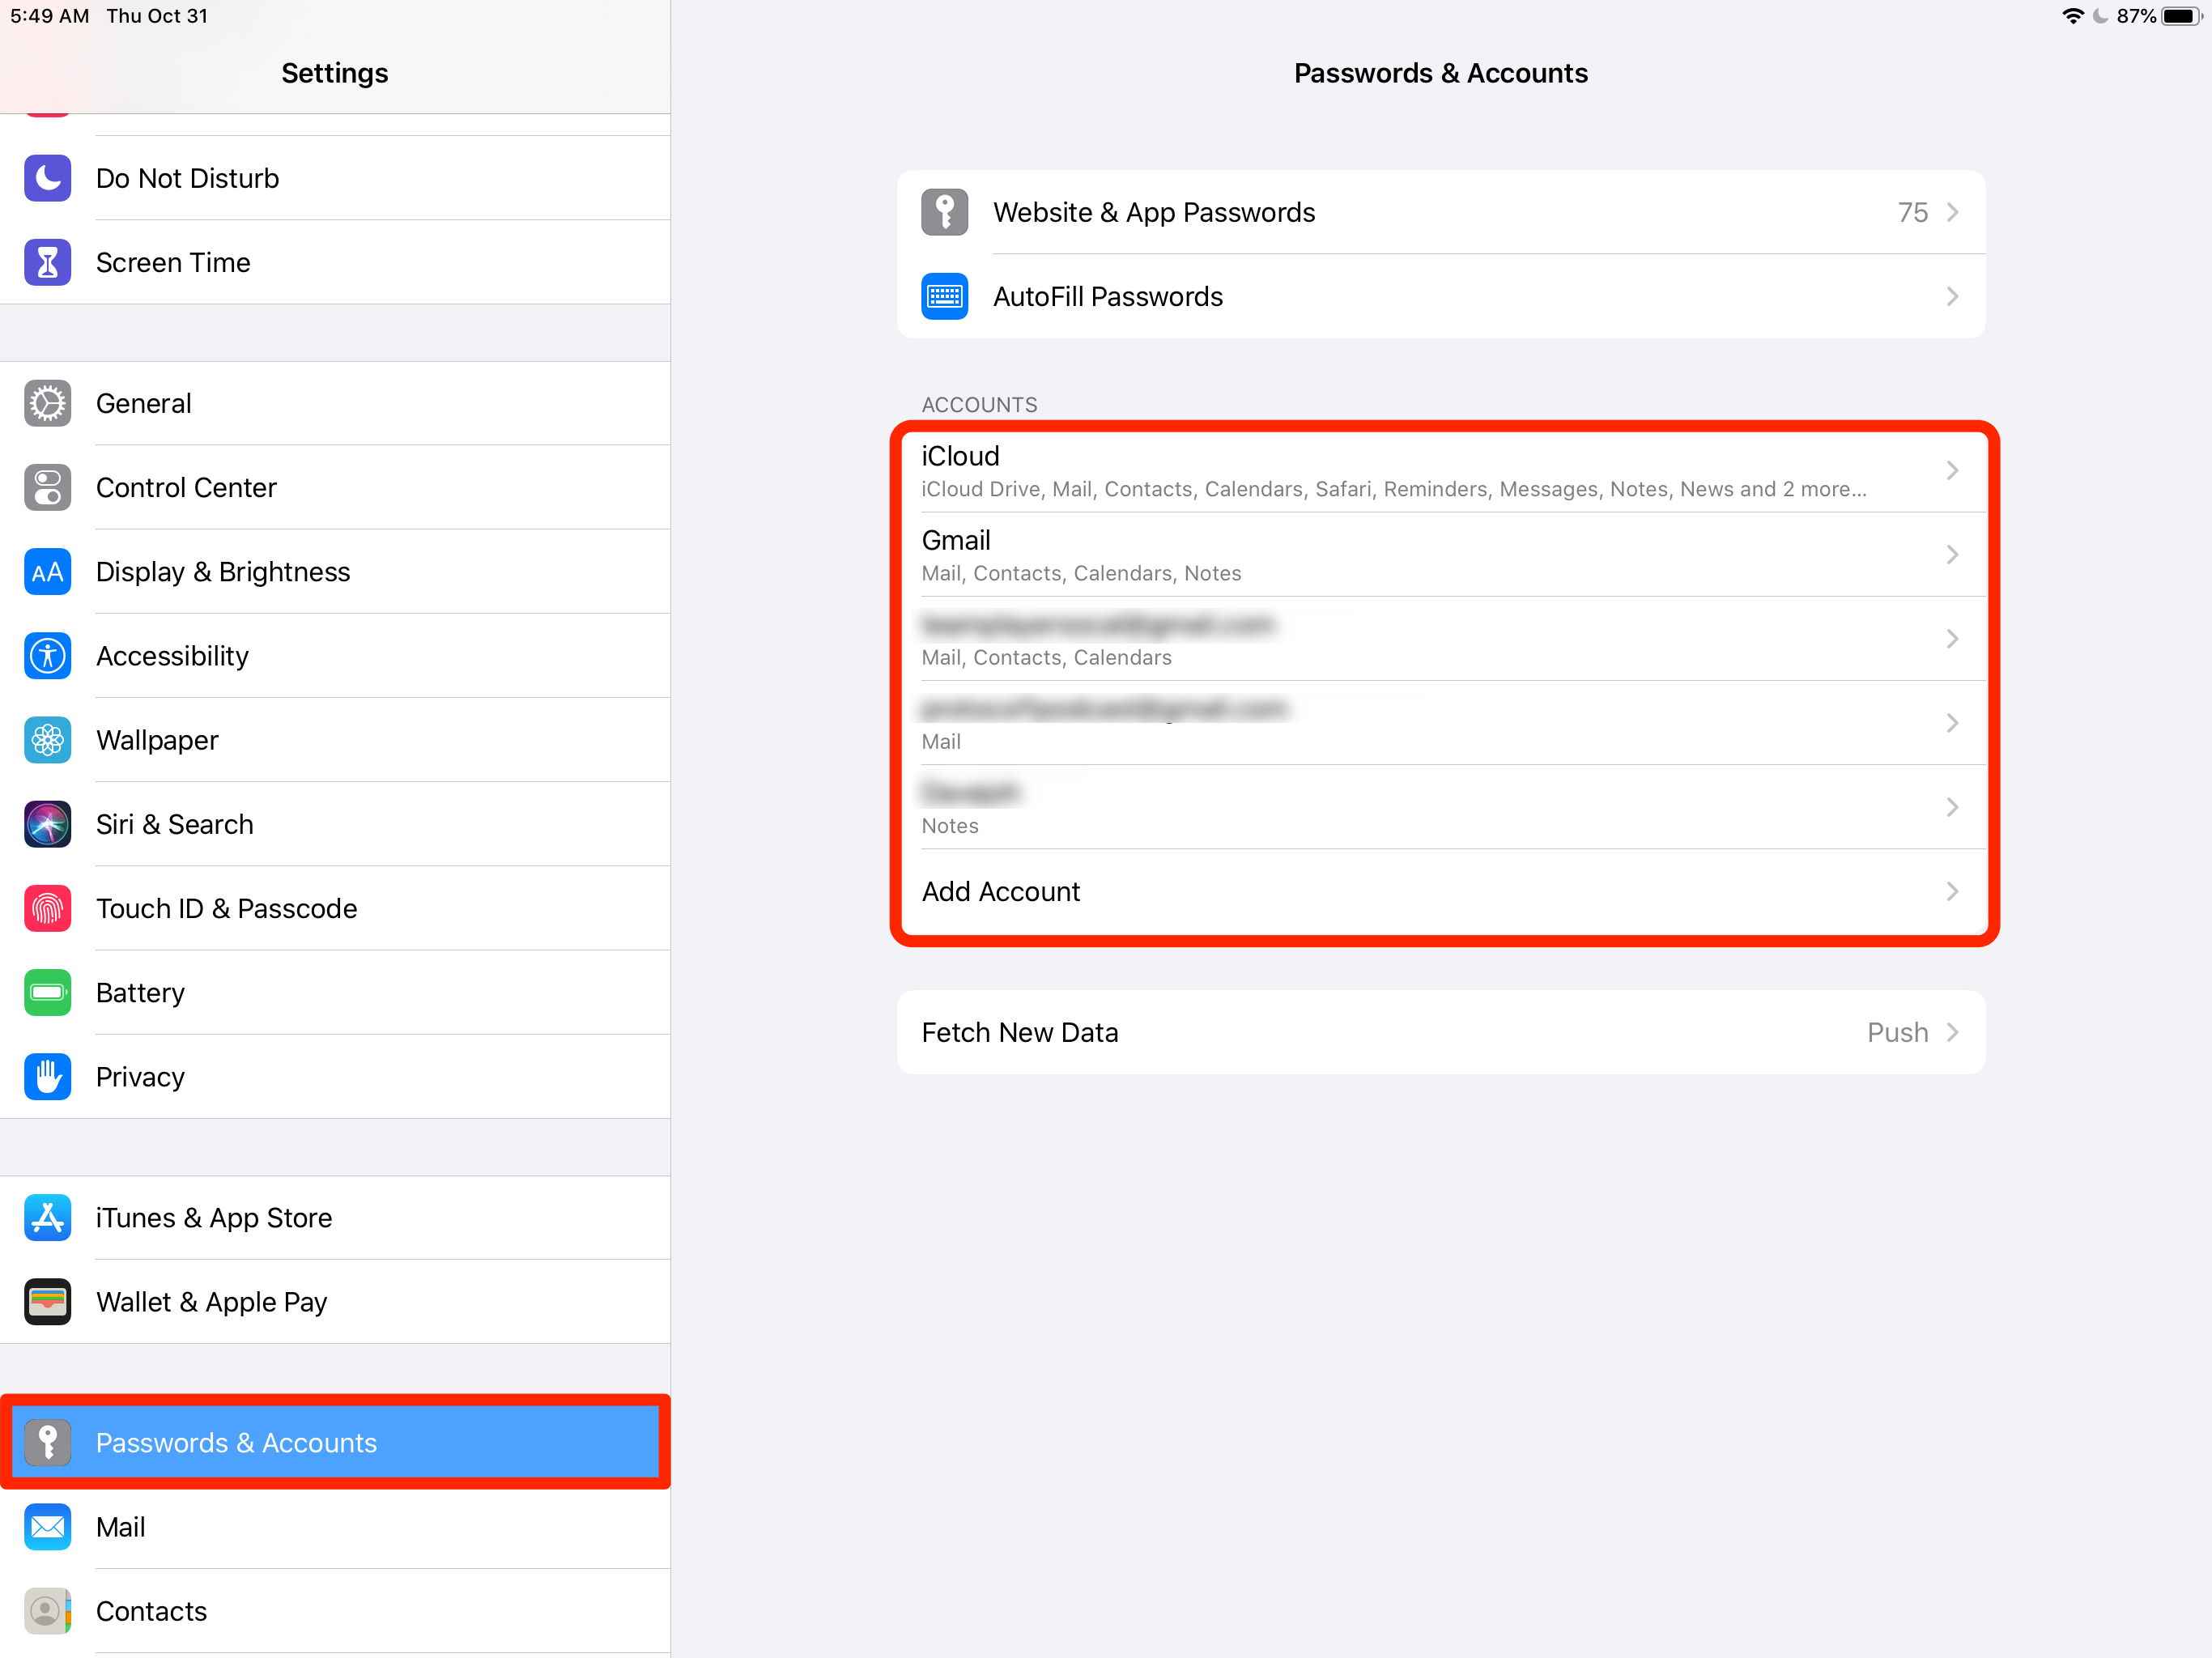Open Wallpaper settings
This screenshot has width=2212, height=1658.
(335, 740)
